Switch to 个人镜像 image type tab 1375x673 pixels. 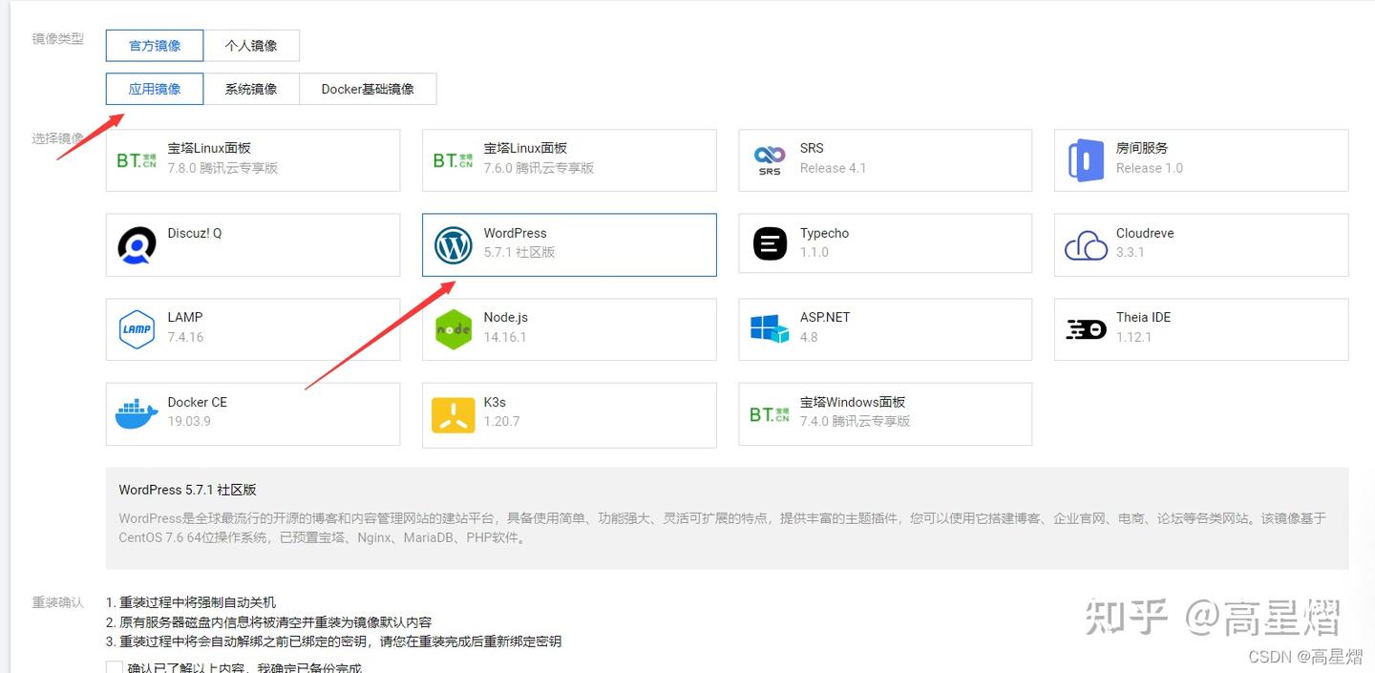[251, 45]
